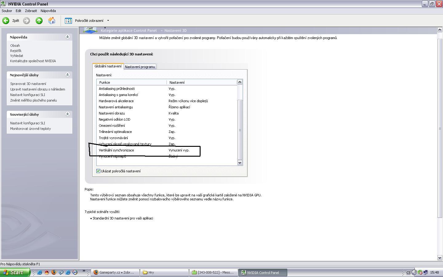Open Monitorovat úrovně teploty link

(x=30, y=129)
